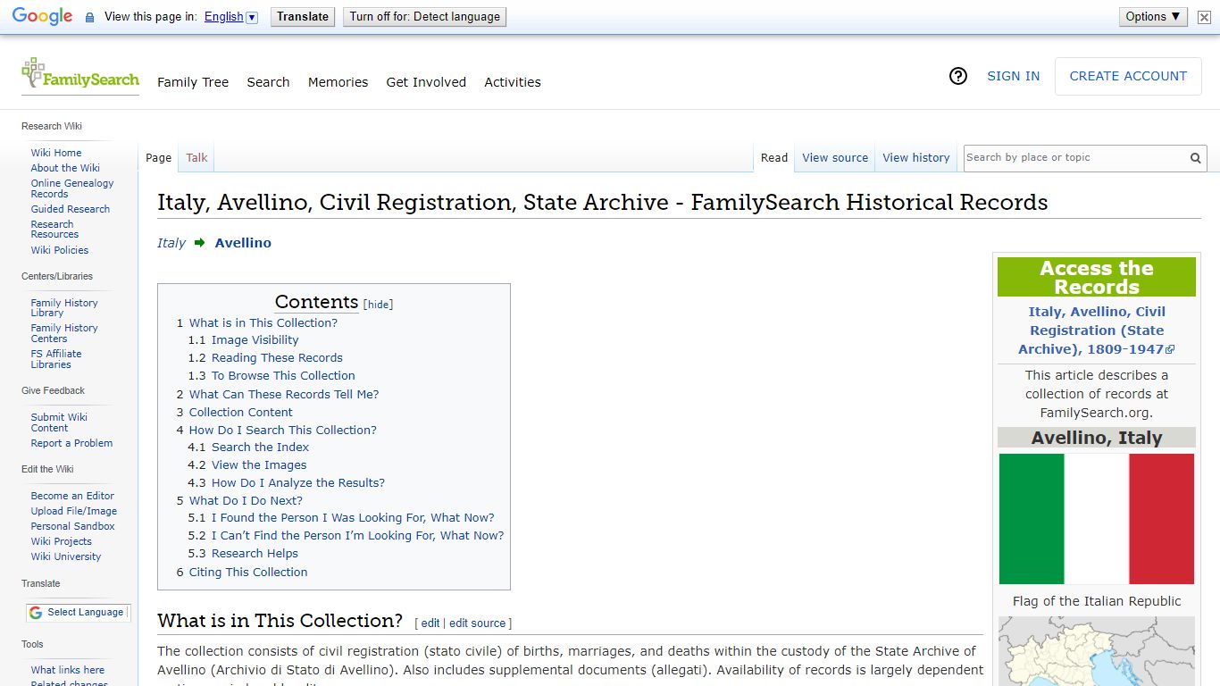Jump to View the Images section
Image resolution: width=1220 pixels, height=686 pixels.
259,465
